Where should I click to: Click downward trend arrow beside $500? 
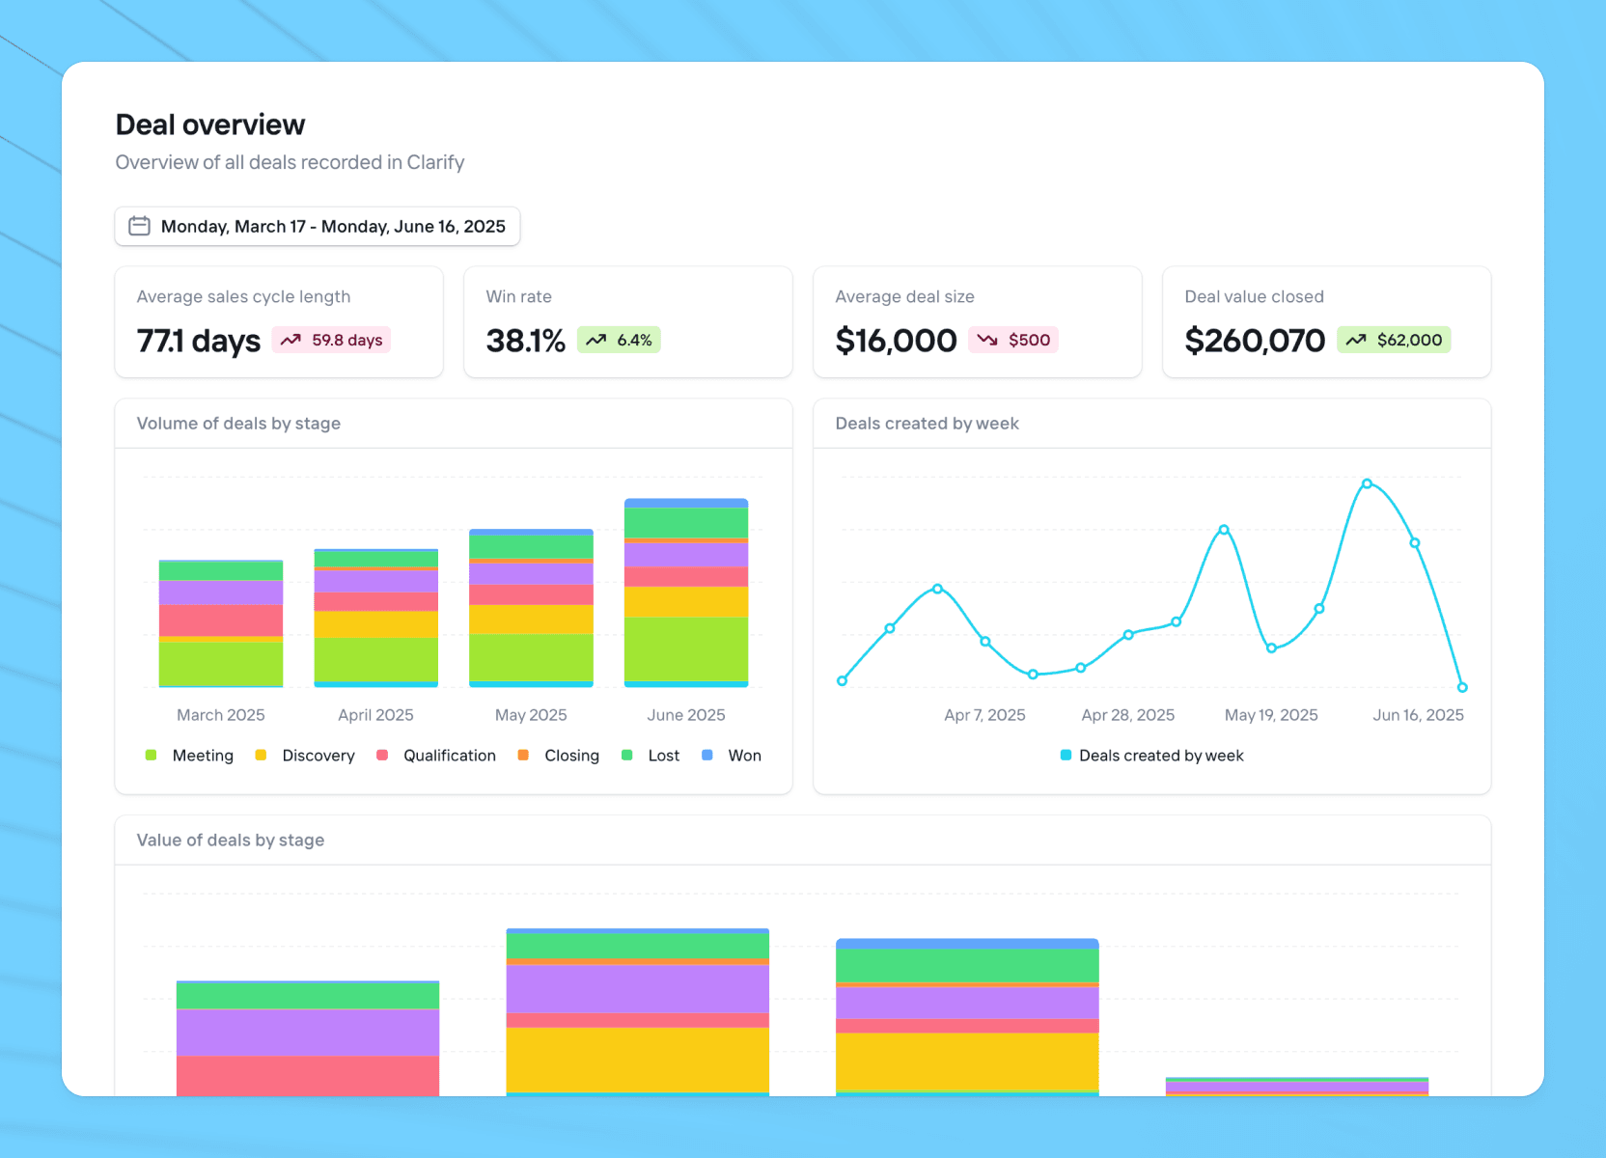pos(986,340)
